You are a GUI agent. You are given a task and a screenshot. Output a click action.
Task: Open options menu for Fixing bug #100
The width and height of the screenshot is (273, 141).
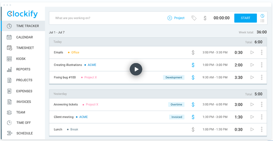click(x=262, y=77)
